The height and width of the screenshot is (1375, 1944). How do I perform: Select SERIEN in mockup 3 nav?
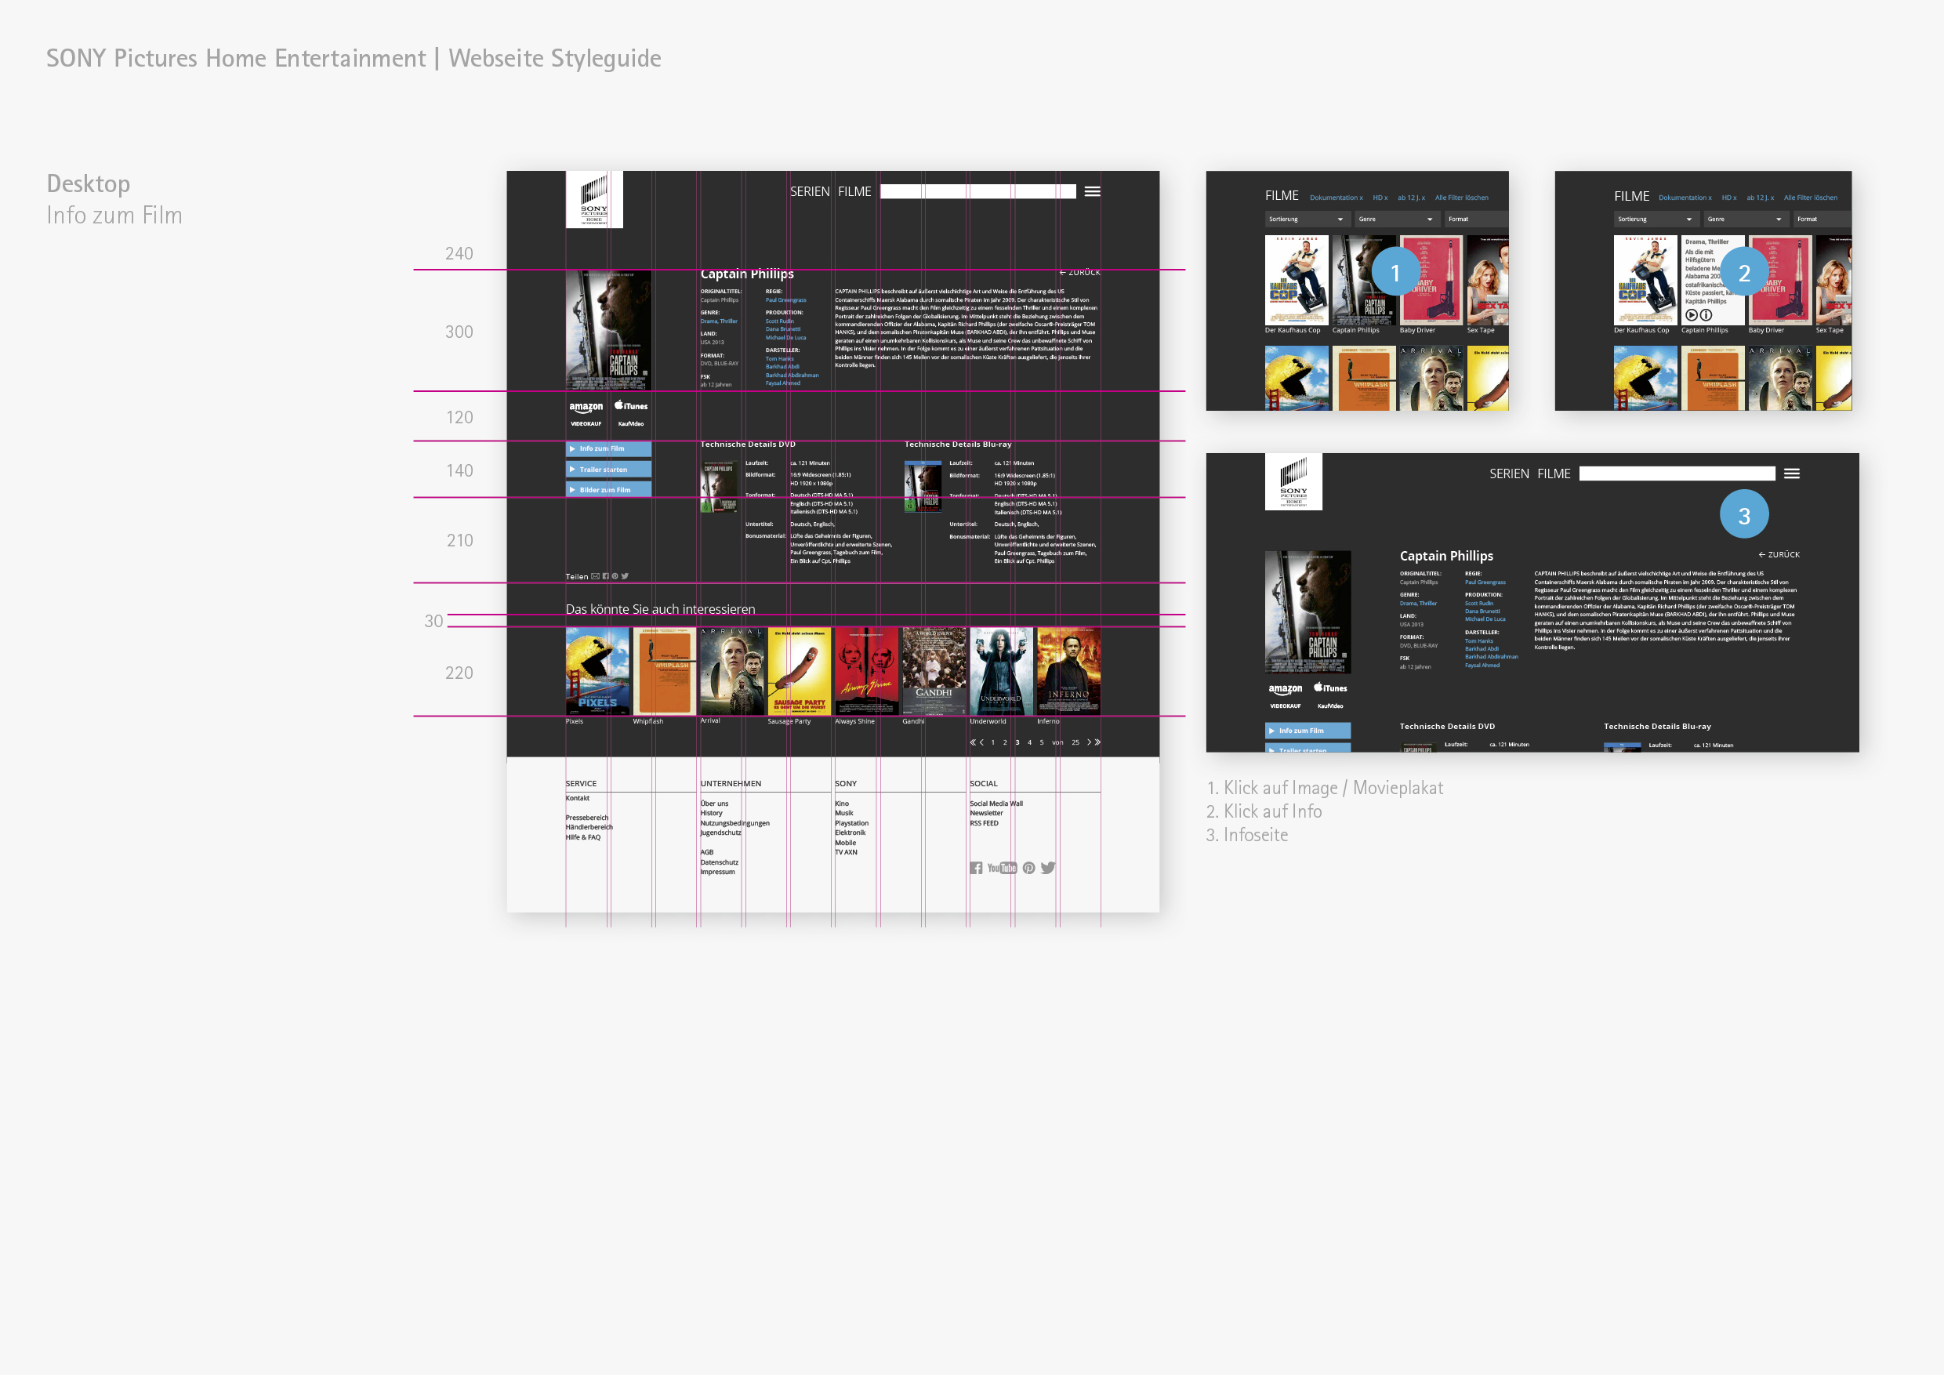1509,473
